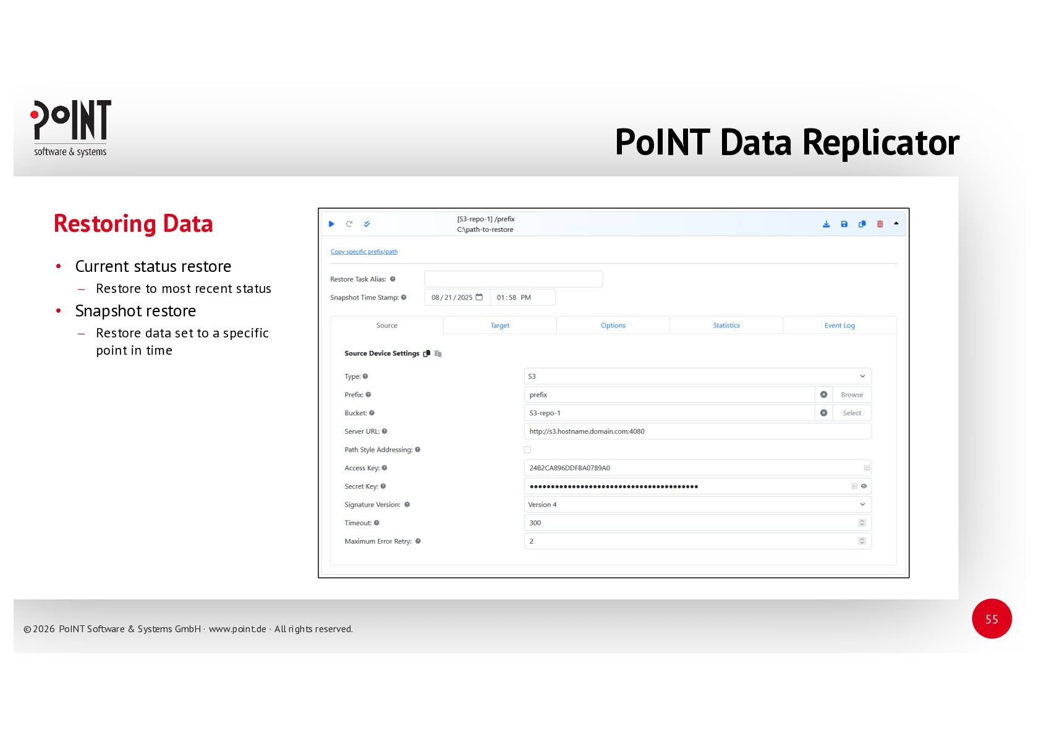Click the refresh/reset arrow icon in the task header
The width and height of the screenshot is (1041, 736).
pyautogui.click(x=349, y=224)
